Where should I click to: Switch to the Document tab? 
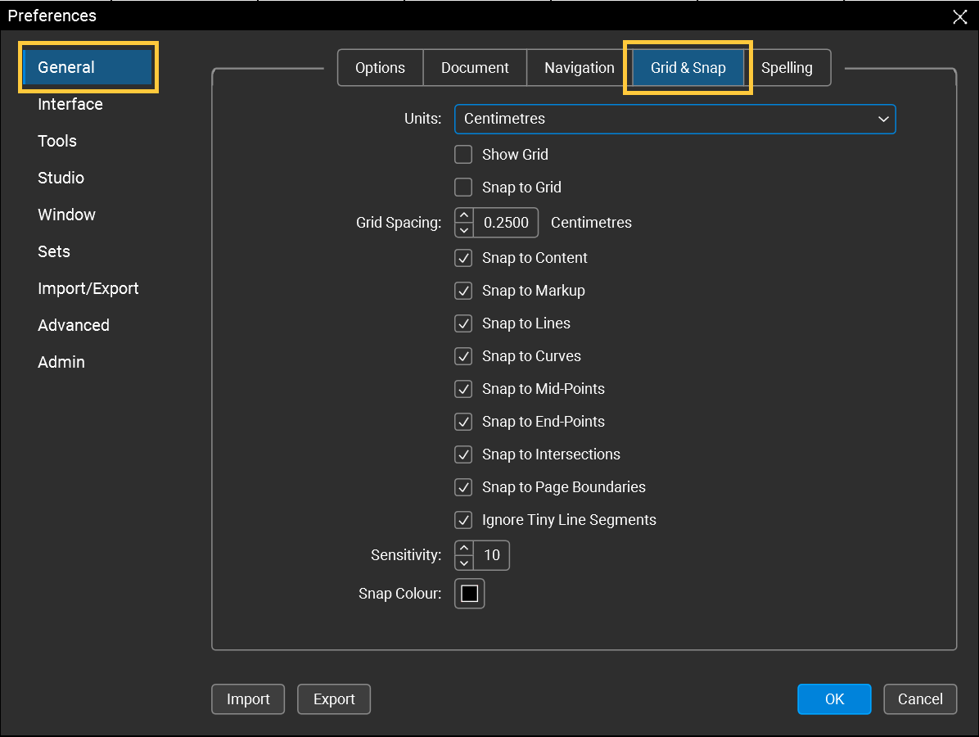tap(475, 67)
